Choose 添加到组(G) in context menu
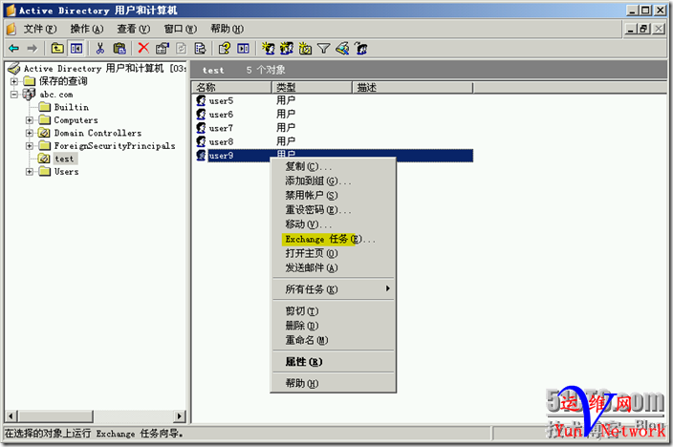This screenshot has height=447, width=673. coord(333,181)
